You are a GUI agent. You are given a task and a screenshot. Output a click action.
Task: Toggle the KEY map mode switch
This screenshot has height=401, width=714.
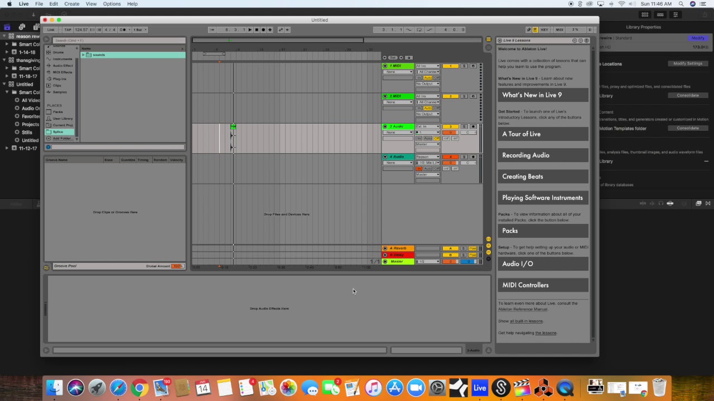coord(544,30)
